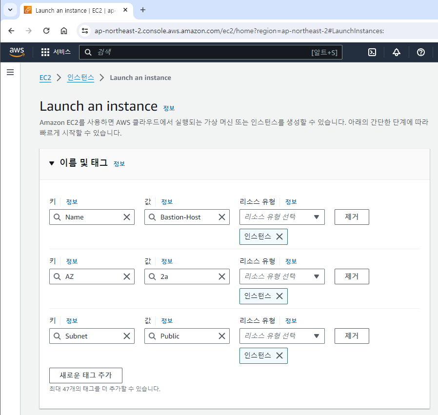Clear the Public value field
The image size is (438, 415).
point(222,336)
